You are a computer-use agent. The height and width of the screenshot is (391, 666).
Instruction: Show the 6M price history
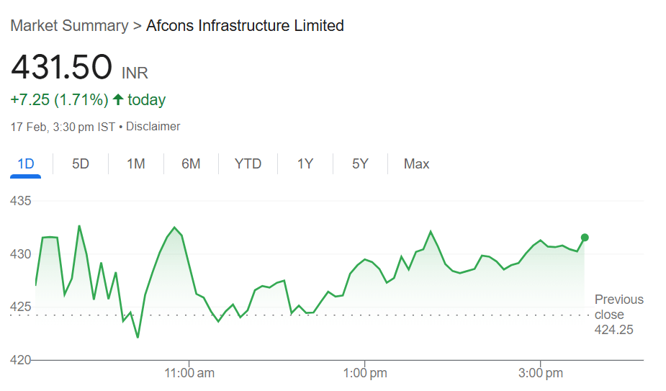191,164
